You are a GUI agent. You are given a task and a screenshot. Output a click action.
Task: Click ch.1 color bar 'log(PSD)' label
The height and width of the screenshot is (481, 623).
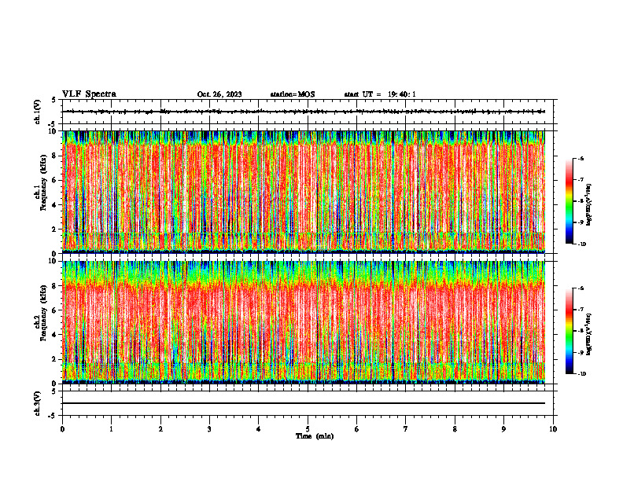(x=589, y=205)
